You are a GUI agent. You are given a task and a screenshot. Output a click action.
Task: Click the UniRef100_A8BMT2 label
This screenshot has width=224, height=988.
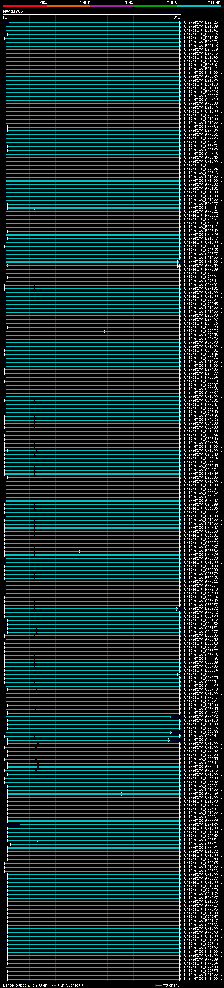pos(201,146)
